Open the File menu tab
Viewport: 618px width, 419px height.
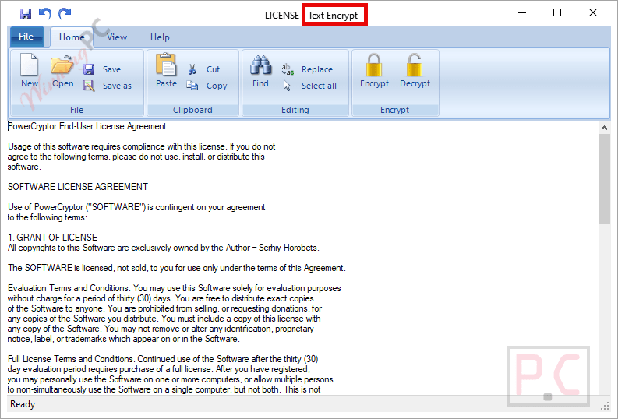pyautogui.click(x=26, y=37)
